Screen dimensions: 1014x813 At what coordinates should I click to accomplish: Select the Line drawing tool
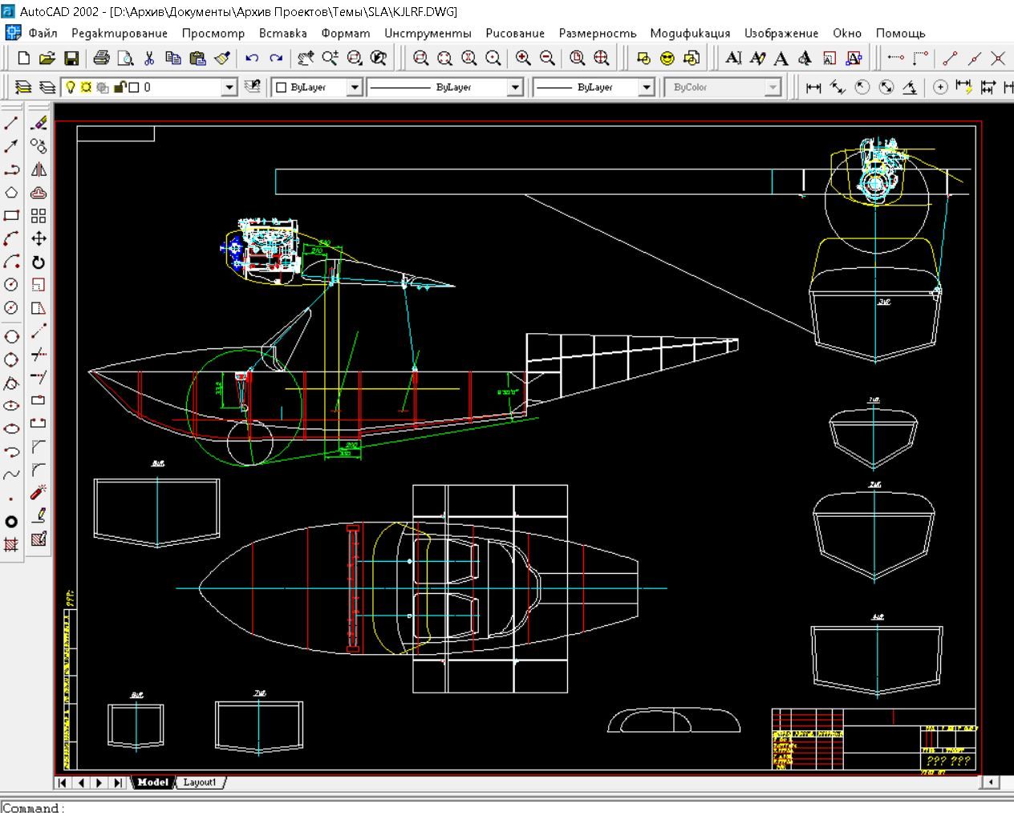pos(11,123)
